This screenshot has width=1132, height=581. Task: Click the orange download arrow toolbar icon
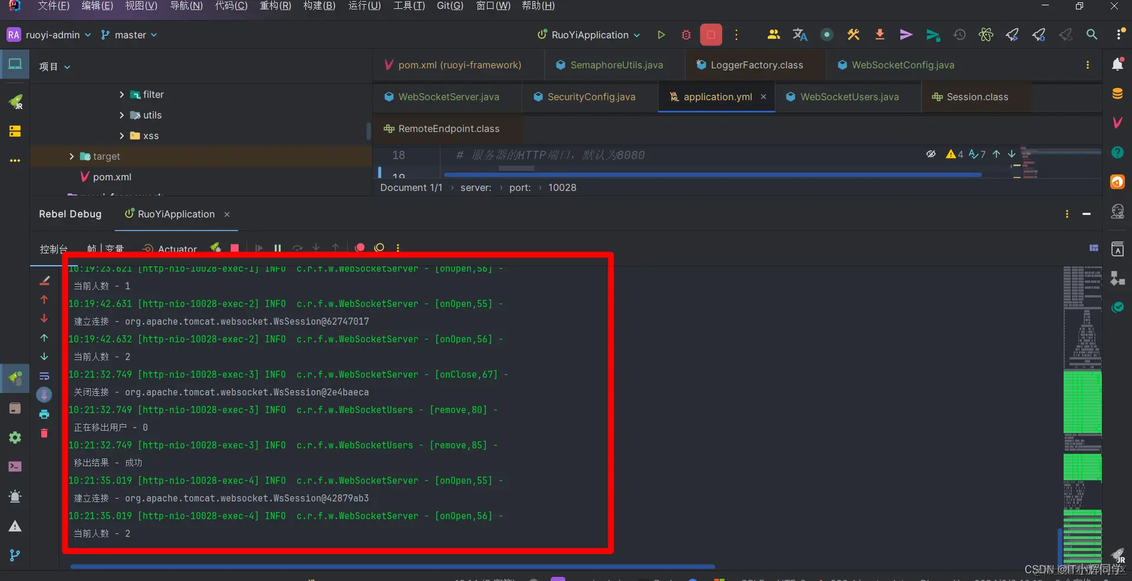pos(880,35)
